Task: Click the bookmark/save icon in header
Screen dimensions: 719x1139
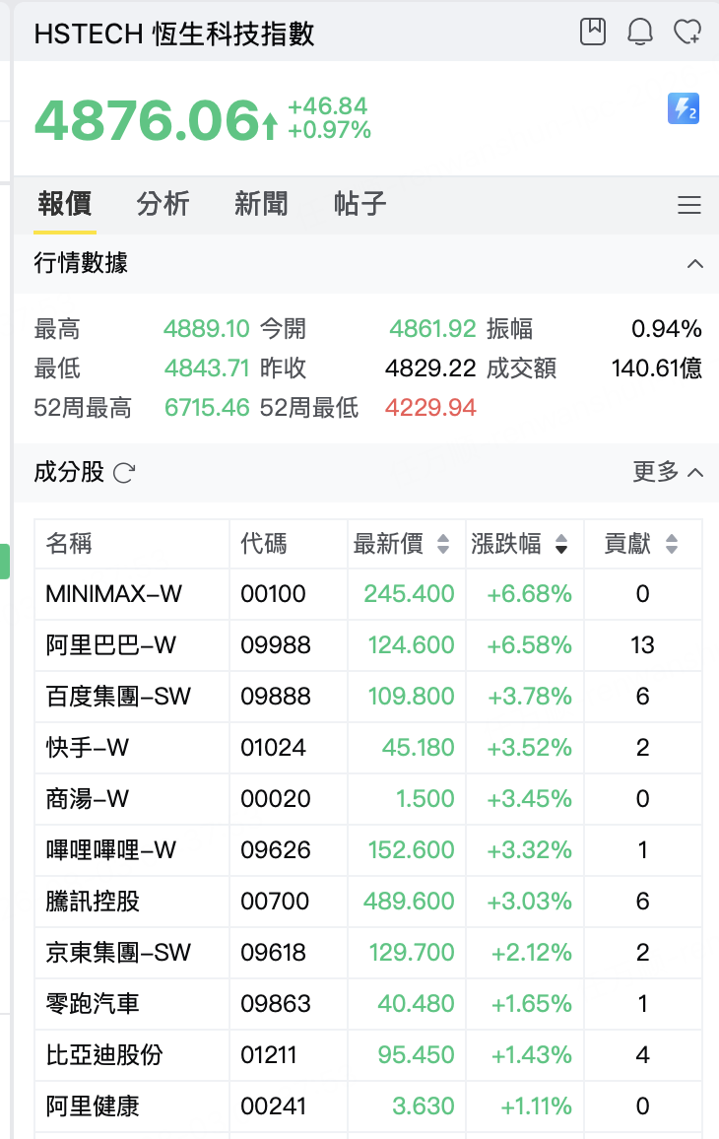Action: 593,32
